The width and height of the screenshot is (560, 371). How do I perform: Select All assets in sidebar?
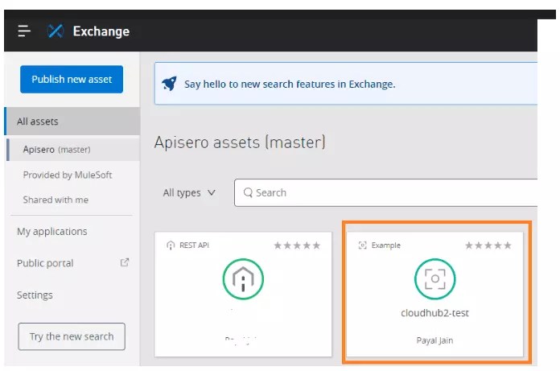tap(72, 122)
